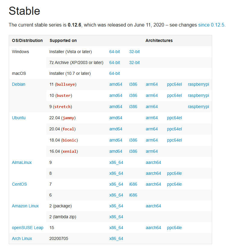Download Debian 11 bullseye raspberrypi package
The width and height of the screenshot is (226, 246).
198,85
